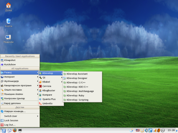Expand arrow beside Помошни Алатки
The width and height of the screenshot is (178, 133).
(38, 94)
